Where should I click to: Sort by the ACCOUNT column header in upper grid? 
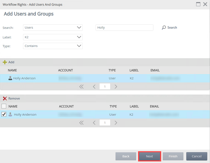(66, 70)
